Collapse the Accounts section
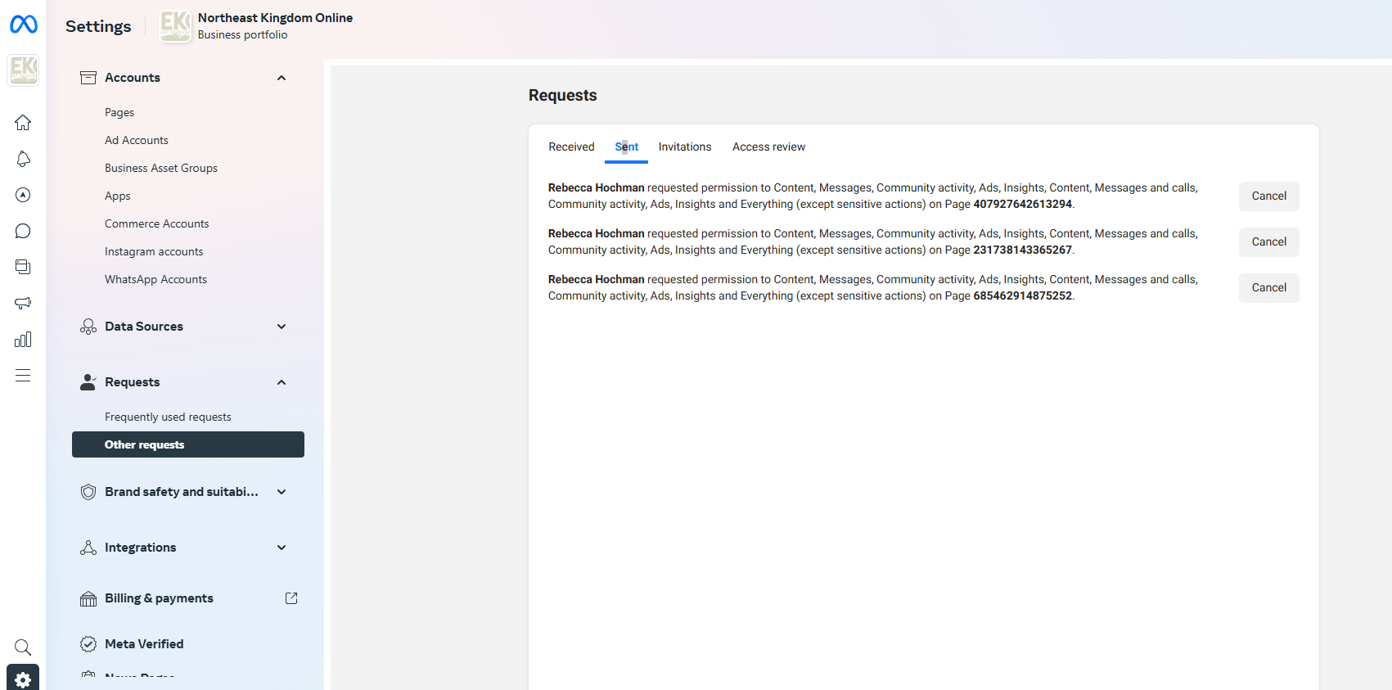This screenshot has height=690, width=1392. tap(282, 78)
